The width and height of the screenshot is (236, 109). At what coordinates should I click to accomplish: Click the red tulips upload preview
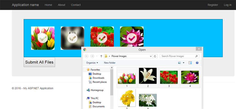102,37
